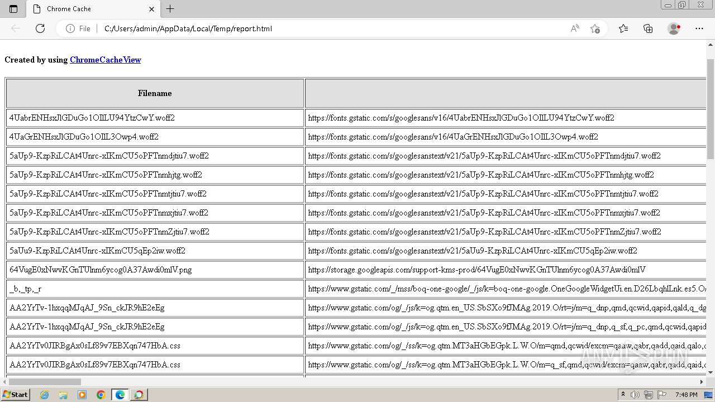
Task: Select the Chrome Cache tab
Action: click(x=93, y=9)
